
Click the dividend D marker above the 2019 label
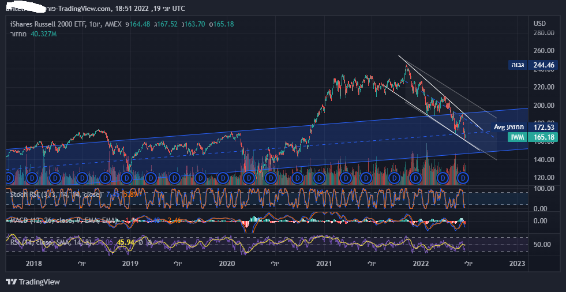point(127,178)
